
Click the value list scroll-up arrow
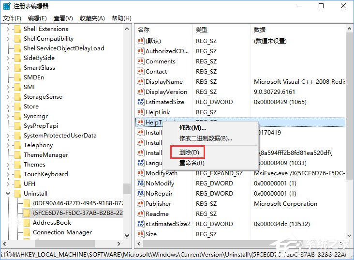click(x=349, y=29)
